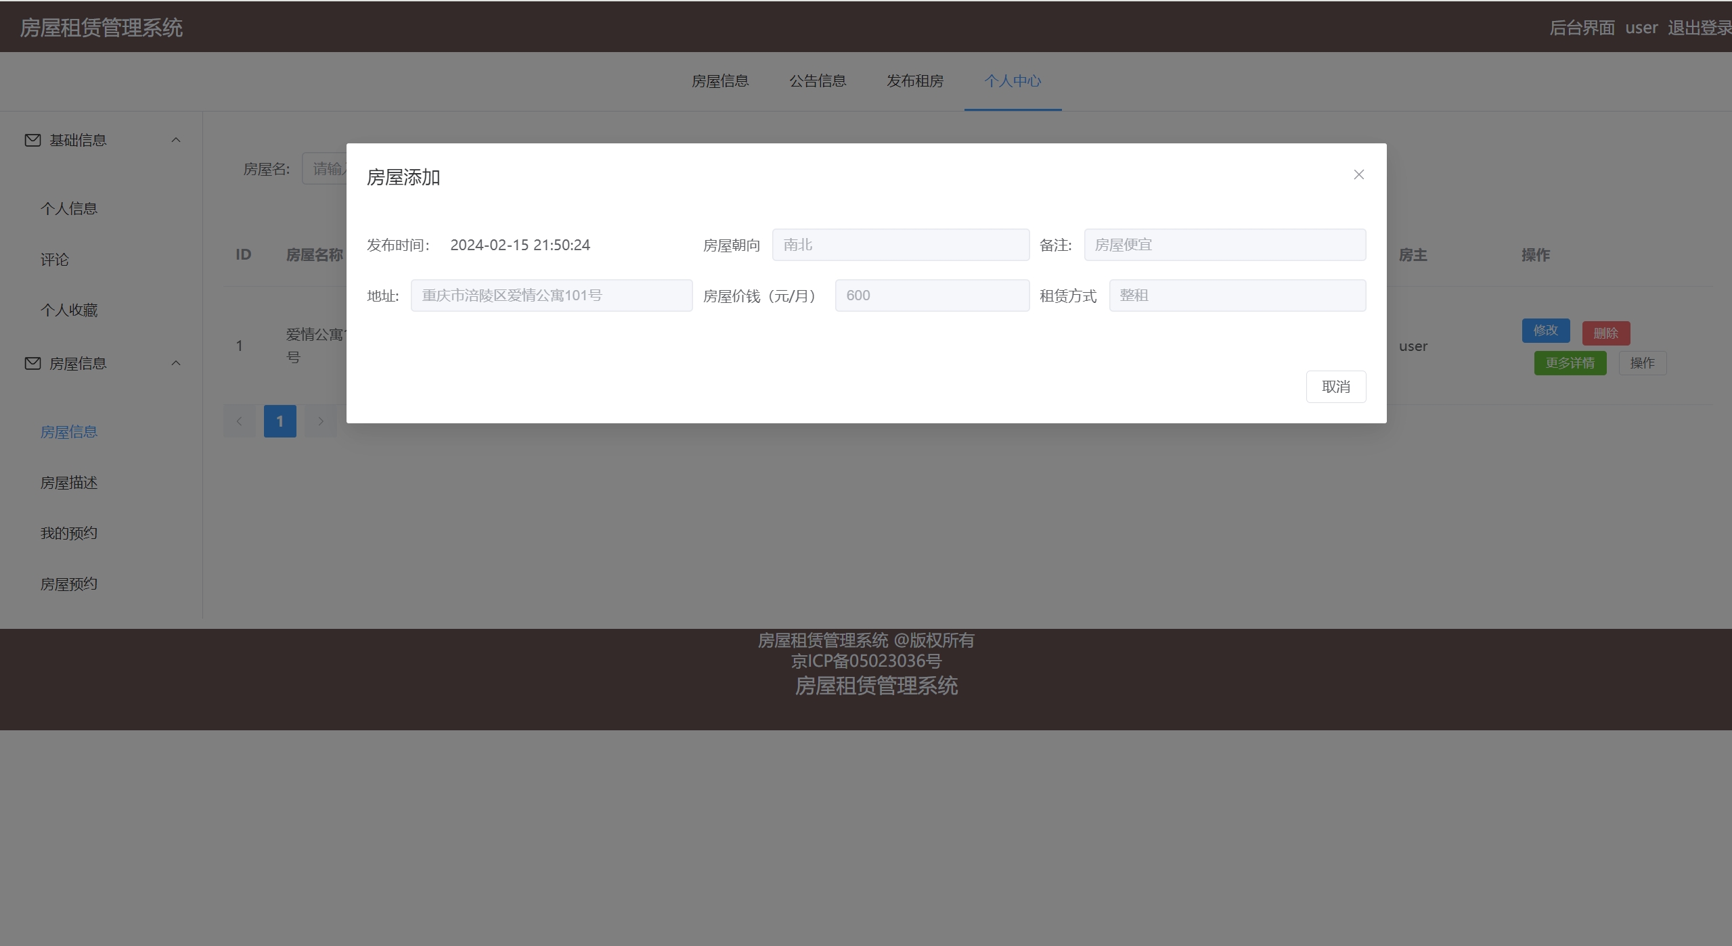Open the 租赁方式 field showing 整租
Viewport: 1732px width, 946px height.
click(1237, 295)
